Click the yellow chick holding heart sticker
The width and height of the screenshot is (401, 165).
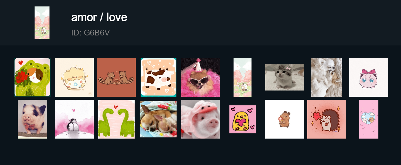tap(243, 119)
